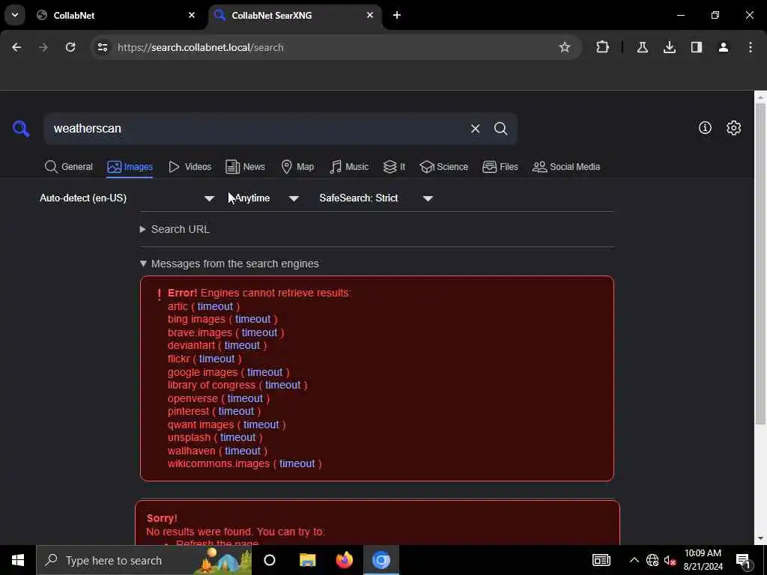Select the General search category
Image resolution: width=767 pixels, height=575 pixels.
(68, 167)
